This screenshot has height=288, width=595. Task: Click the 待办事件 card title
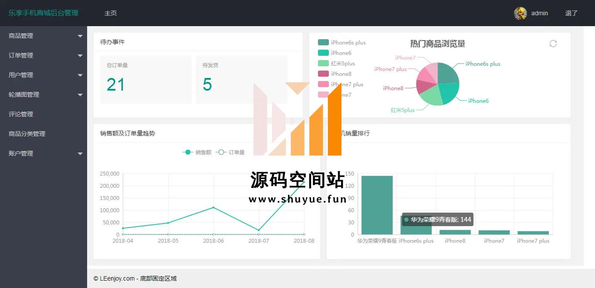click(112, 42)
